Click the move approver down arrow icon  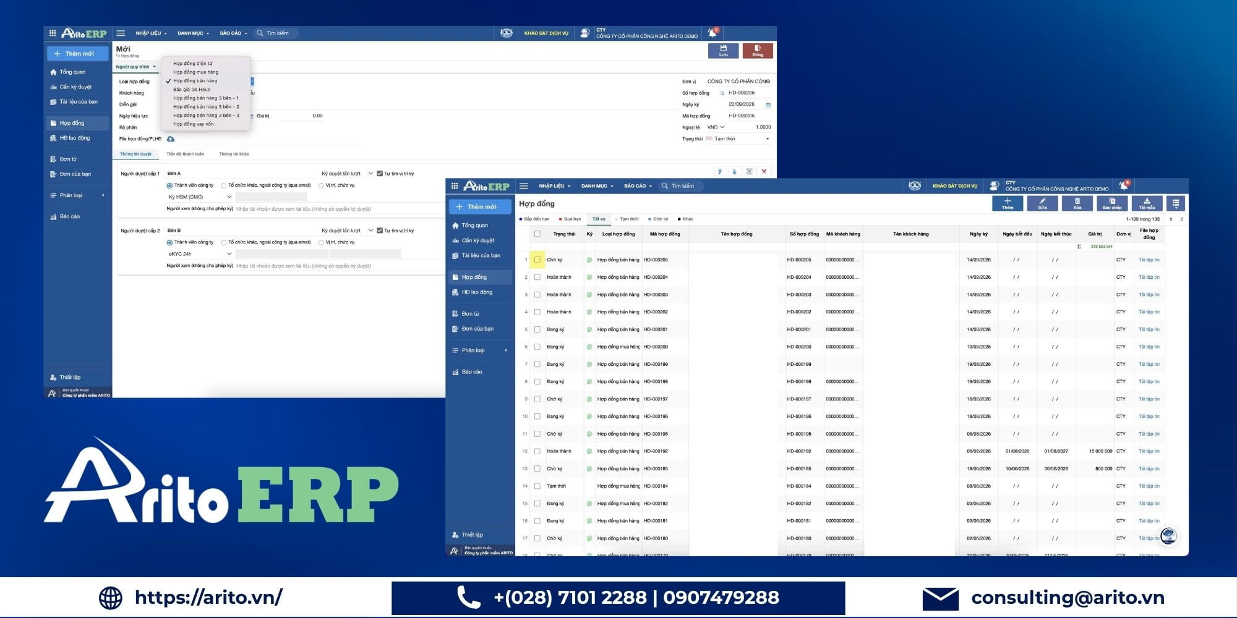pyautogui.click(x=734, y=172)
